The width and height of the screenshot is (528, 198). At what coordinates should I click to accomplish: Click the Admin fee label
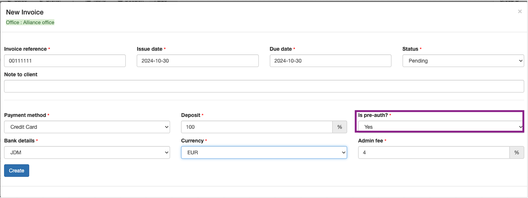point(370,141)
